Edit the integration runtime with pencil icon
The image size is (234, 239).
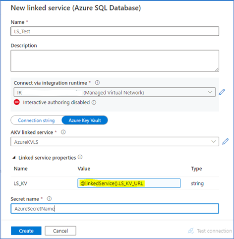pos(222,92)
